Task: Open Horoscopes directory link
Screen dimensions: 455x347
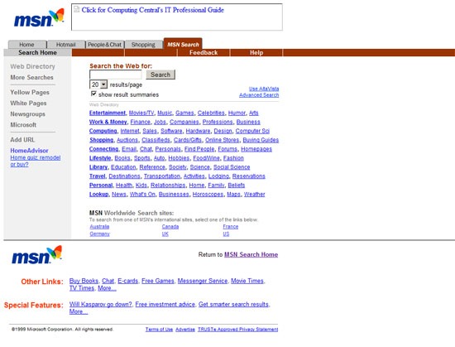Action: pos(208,194)
